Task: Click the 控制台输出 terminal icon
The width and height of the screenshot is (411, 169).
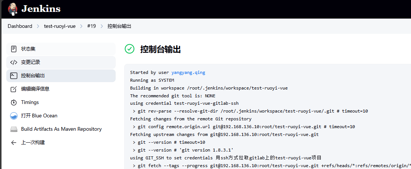Action: pos(14,76)
